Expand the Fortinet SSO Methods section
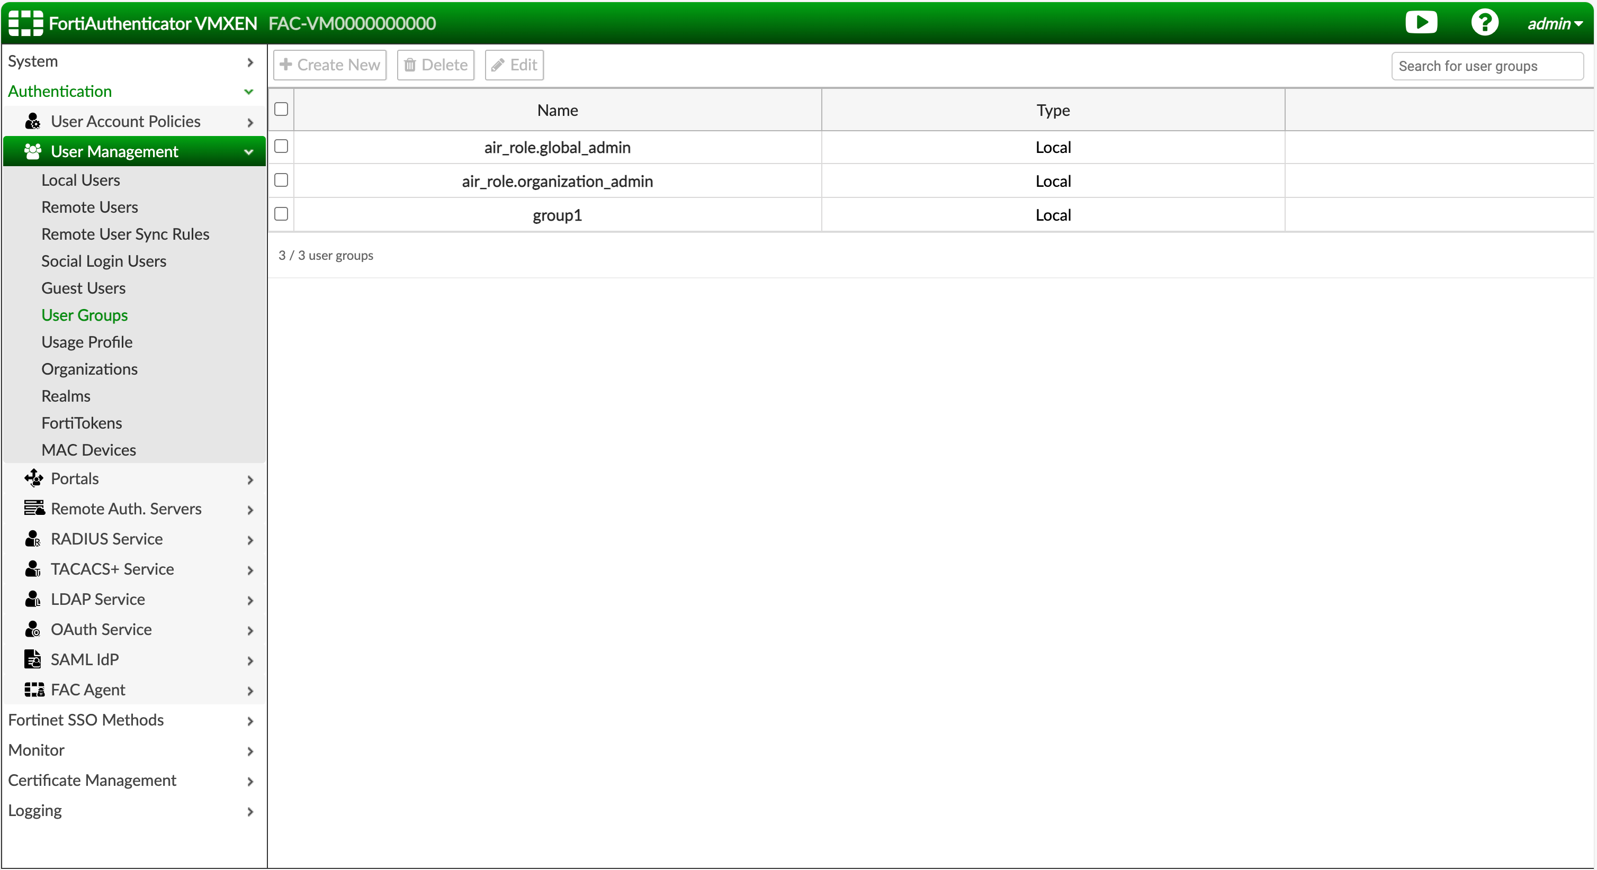1597x870 pixels. (x=130, y=720)
